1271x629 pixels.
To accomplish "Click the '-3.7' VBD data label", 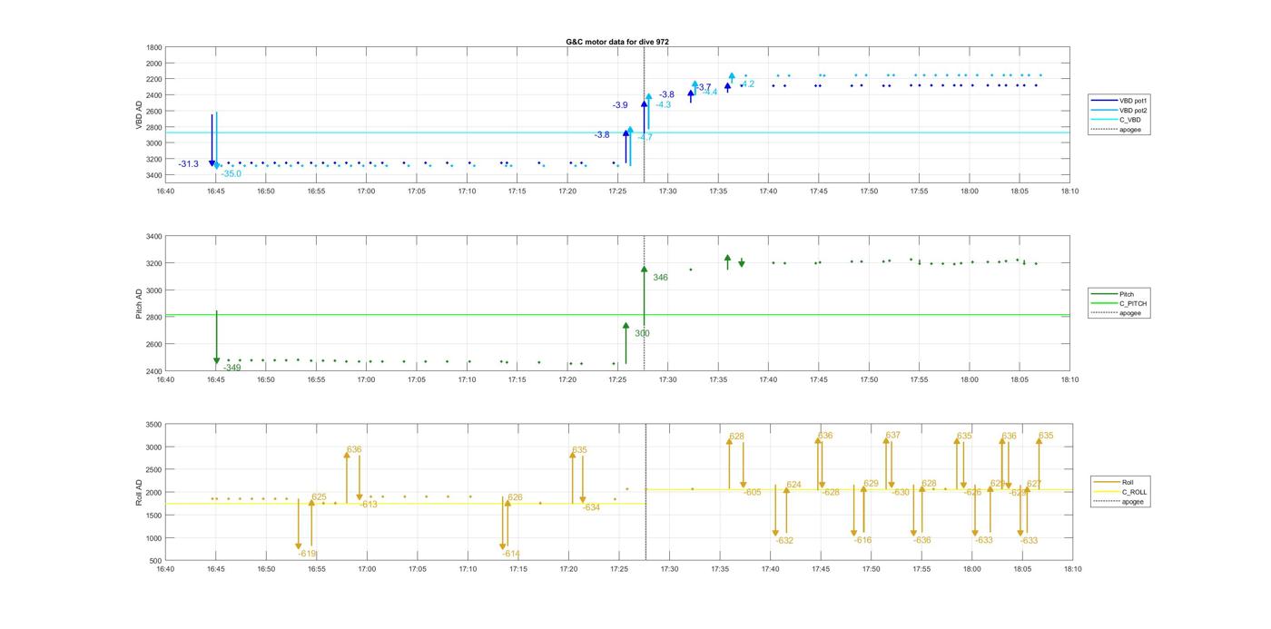I will click(x=704, y=87).
